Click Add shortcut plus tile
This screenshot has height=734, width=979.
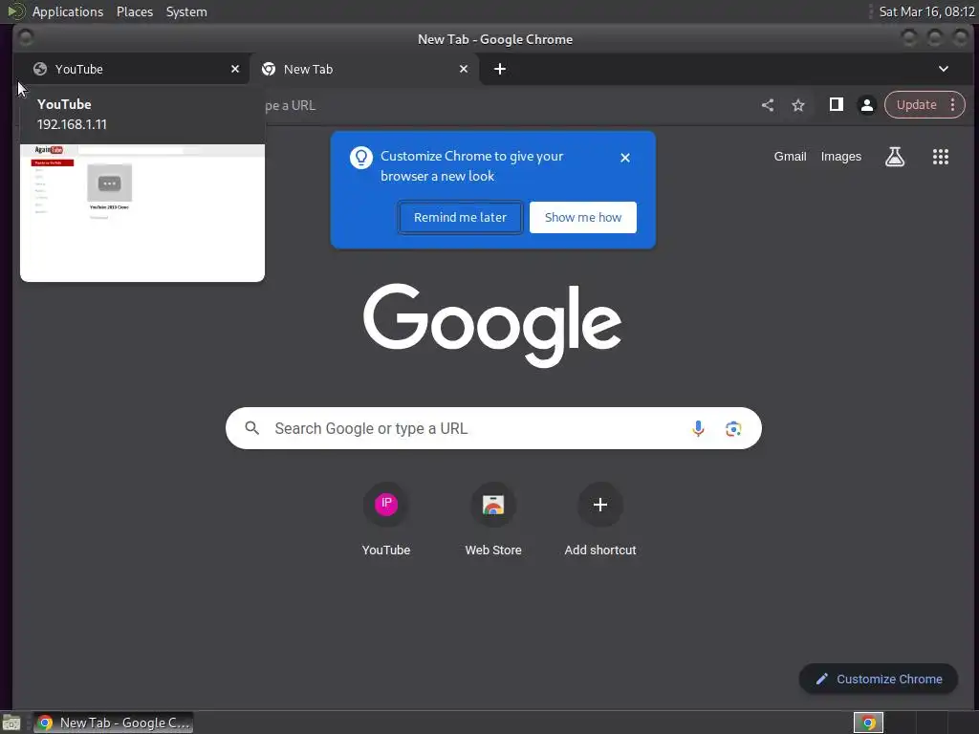pyautogui.click(x=600, y=519)
